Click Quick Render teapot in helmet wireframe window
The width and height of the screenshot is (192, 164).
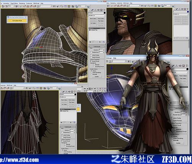88,6
